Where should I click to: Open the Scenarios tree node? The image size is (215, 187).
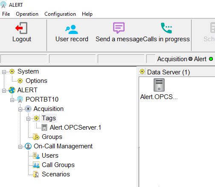[x=56, y=174]
